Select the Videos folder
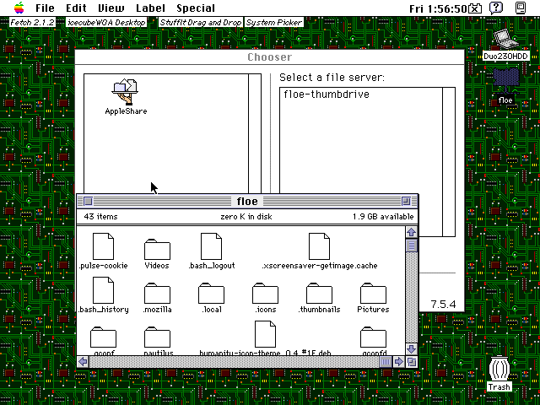The width and height of the screenshot is (540, 405). click(157, 250)
